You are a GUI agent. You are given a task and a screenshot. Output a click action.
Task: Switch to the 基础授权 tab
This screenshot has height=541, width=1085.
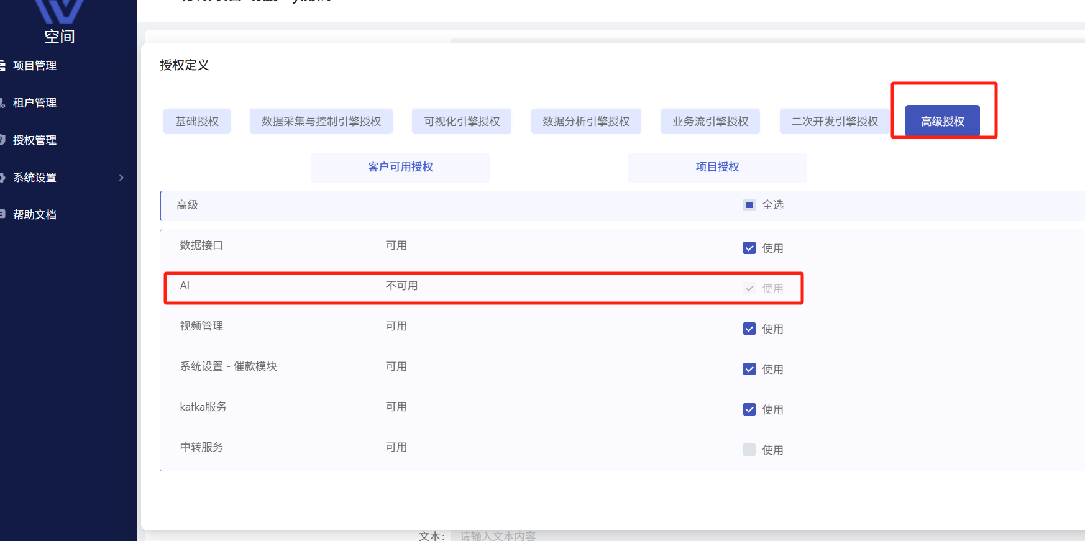[x=197, y=121]
